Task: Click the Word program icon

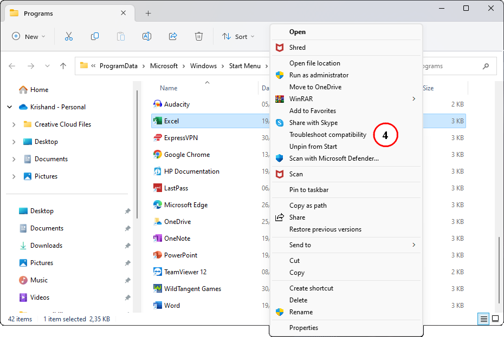Action: point(158,305)
